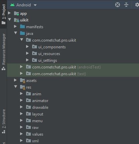Open project view settings gear icon
The image size is (139, 144).
pyautogui.click(x=137, y=5)
